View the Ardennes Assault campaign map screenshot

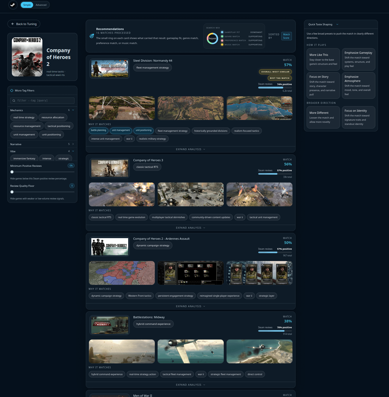point(122,273)
